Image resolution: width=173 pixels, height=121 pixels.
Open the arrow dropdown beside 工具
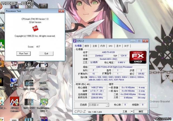(132, 112)
